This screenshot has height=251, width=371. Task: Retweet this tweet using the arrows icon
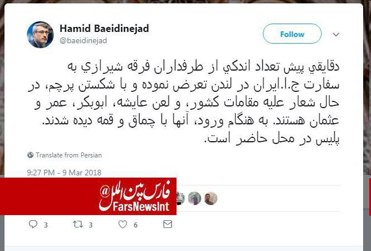coord(78,224)
